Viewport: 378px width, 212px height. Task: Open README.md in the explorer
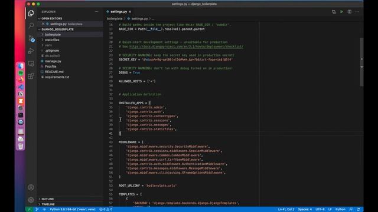pos(54,72)
